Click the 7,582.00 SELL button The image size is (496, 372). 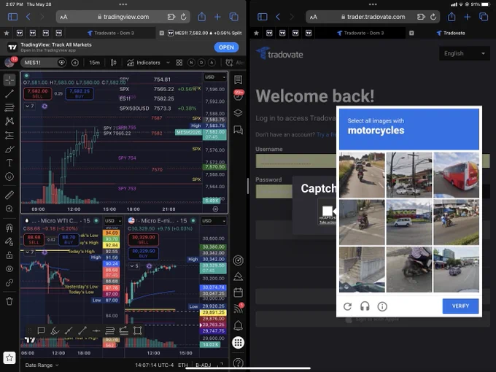click(x=37, y=93)
